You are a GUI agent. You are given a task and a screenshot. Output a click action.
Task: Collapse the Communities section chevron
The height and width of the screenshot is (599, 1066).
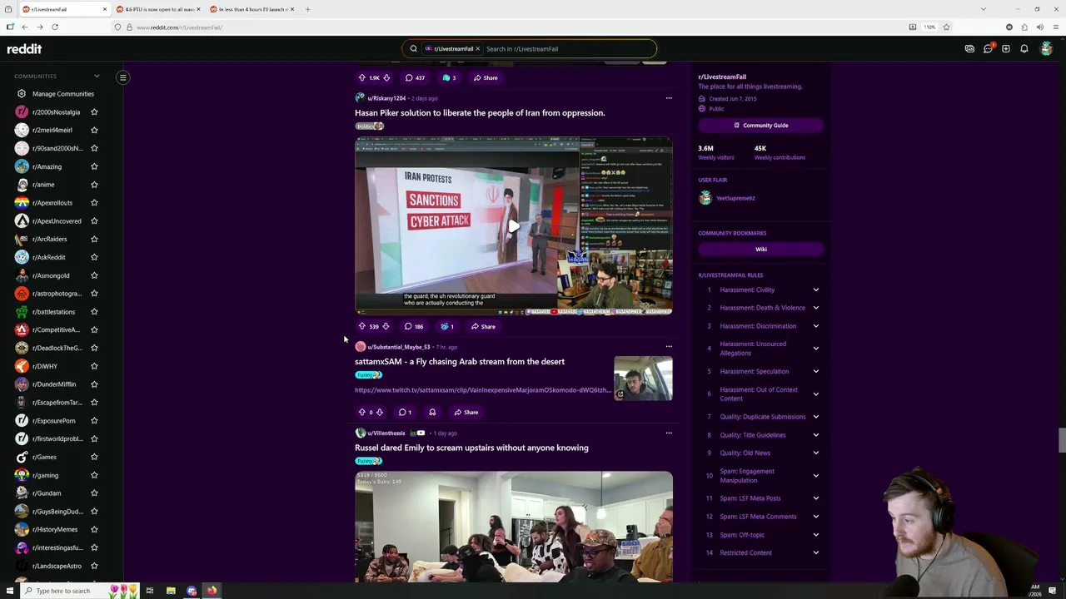(97, 76)
